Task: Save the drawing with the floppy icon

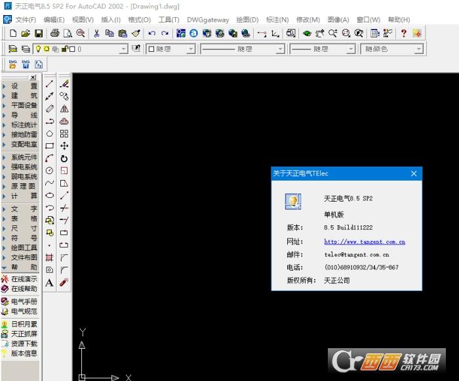Action: pos(38,33)
